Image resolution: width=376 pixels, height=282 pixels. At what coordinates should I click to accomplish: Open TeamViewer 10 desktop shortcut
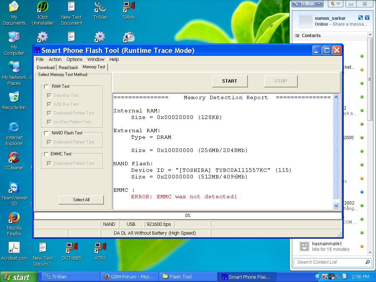14,194
